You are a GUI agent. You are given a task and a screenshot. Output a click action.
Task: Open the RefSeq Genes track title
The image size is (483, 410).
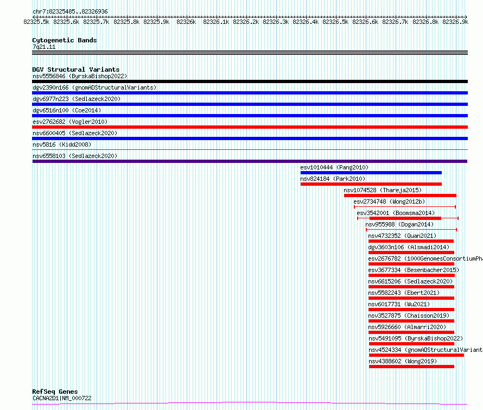tap(55, 392)
